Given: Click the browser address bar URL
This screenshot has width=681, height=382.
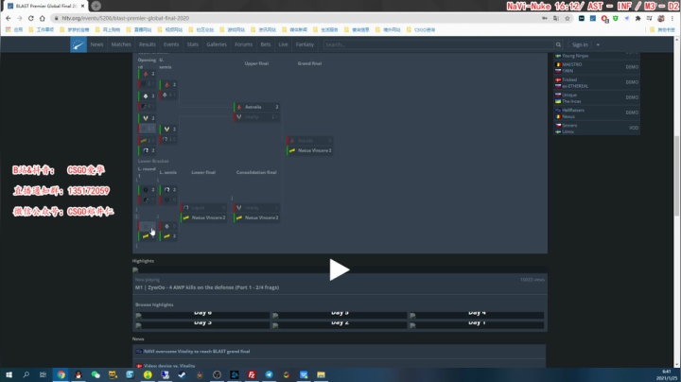Looking at the screenshot, I should click(x=125, y=18).
